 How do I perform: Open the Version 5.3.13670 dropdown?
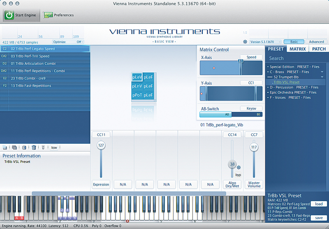265,42
